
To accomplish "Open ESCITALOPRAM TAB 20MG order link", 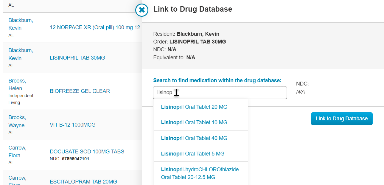I will pyautogui.click(x=83, y=182).
